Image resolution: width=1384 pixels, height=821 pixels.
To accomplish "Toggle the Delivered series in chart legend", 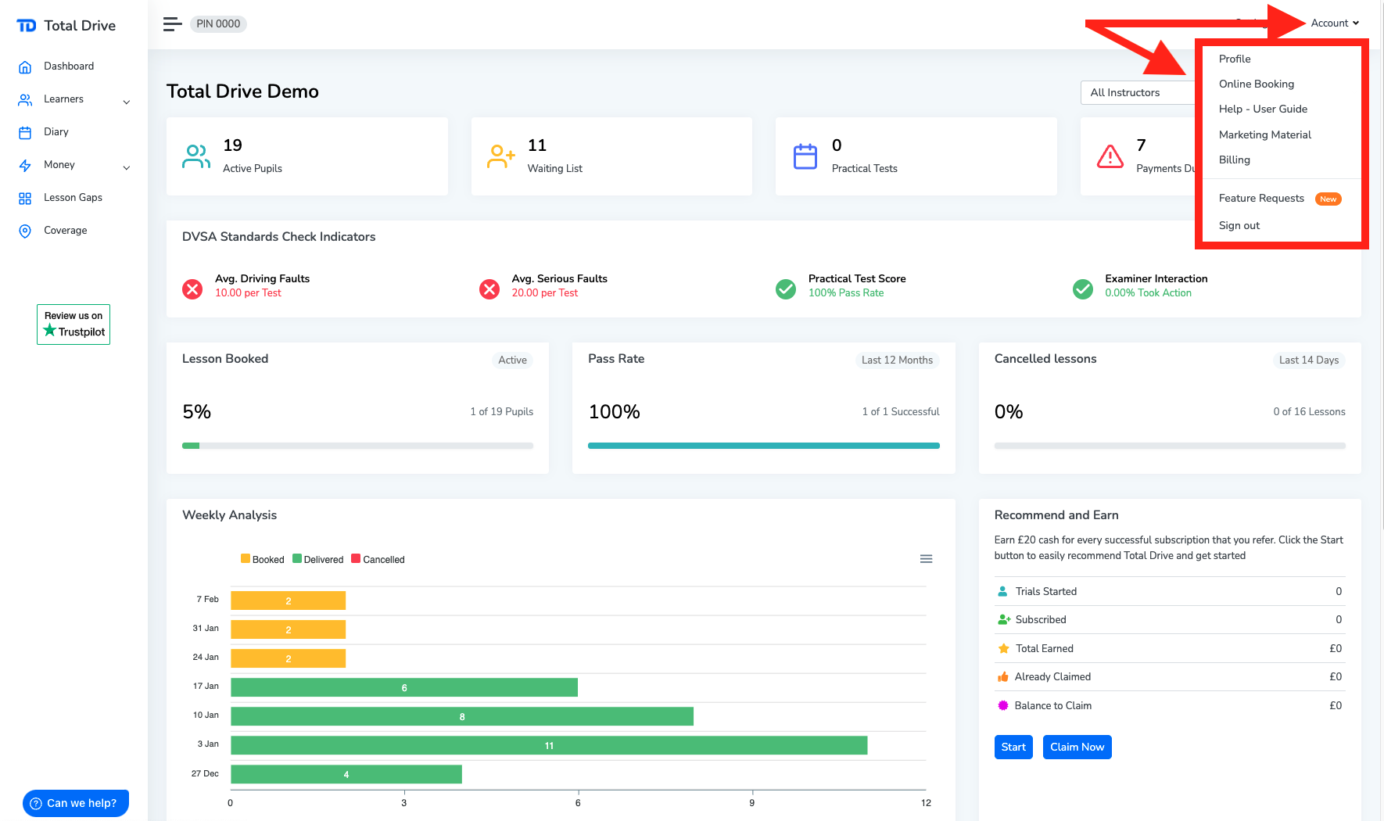I will pos(317,560).
